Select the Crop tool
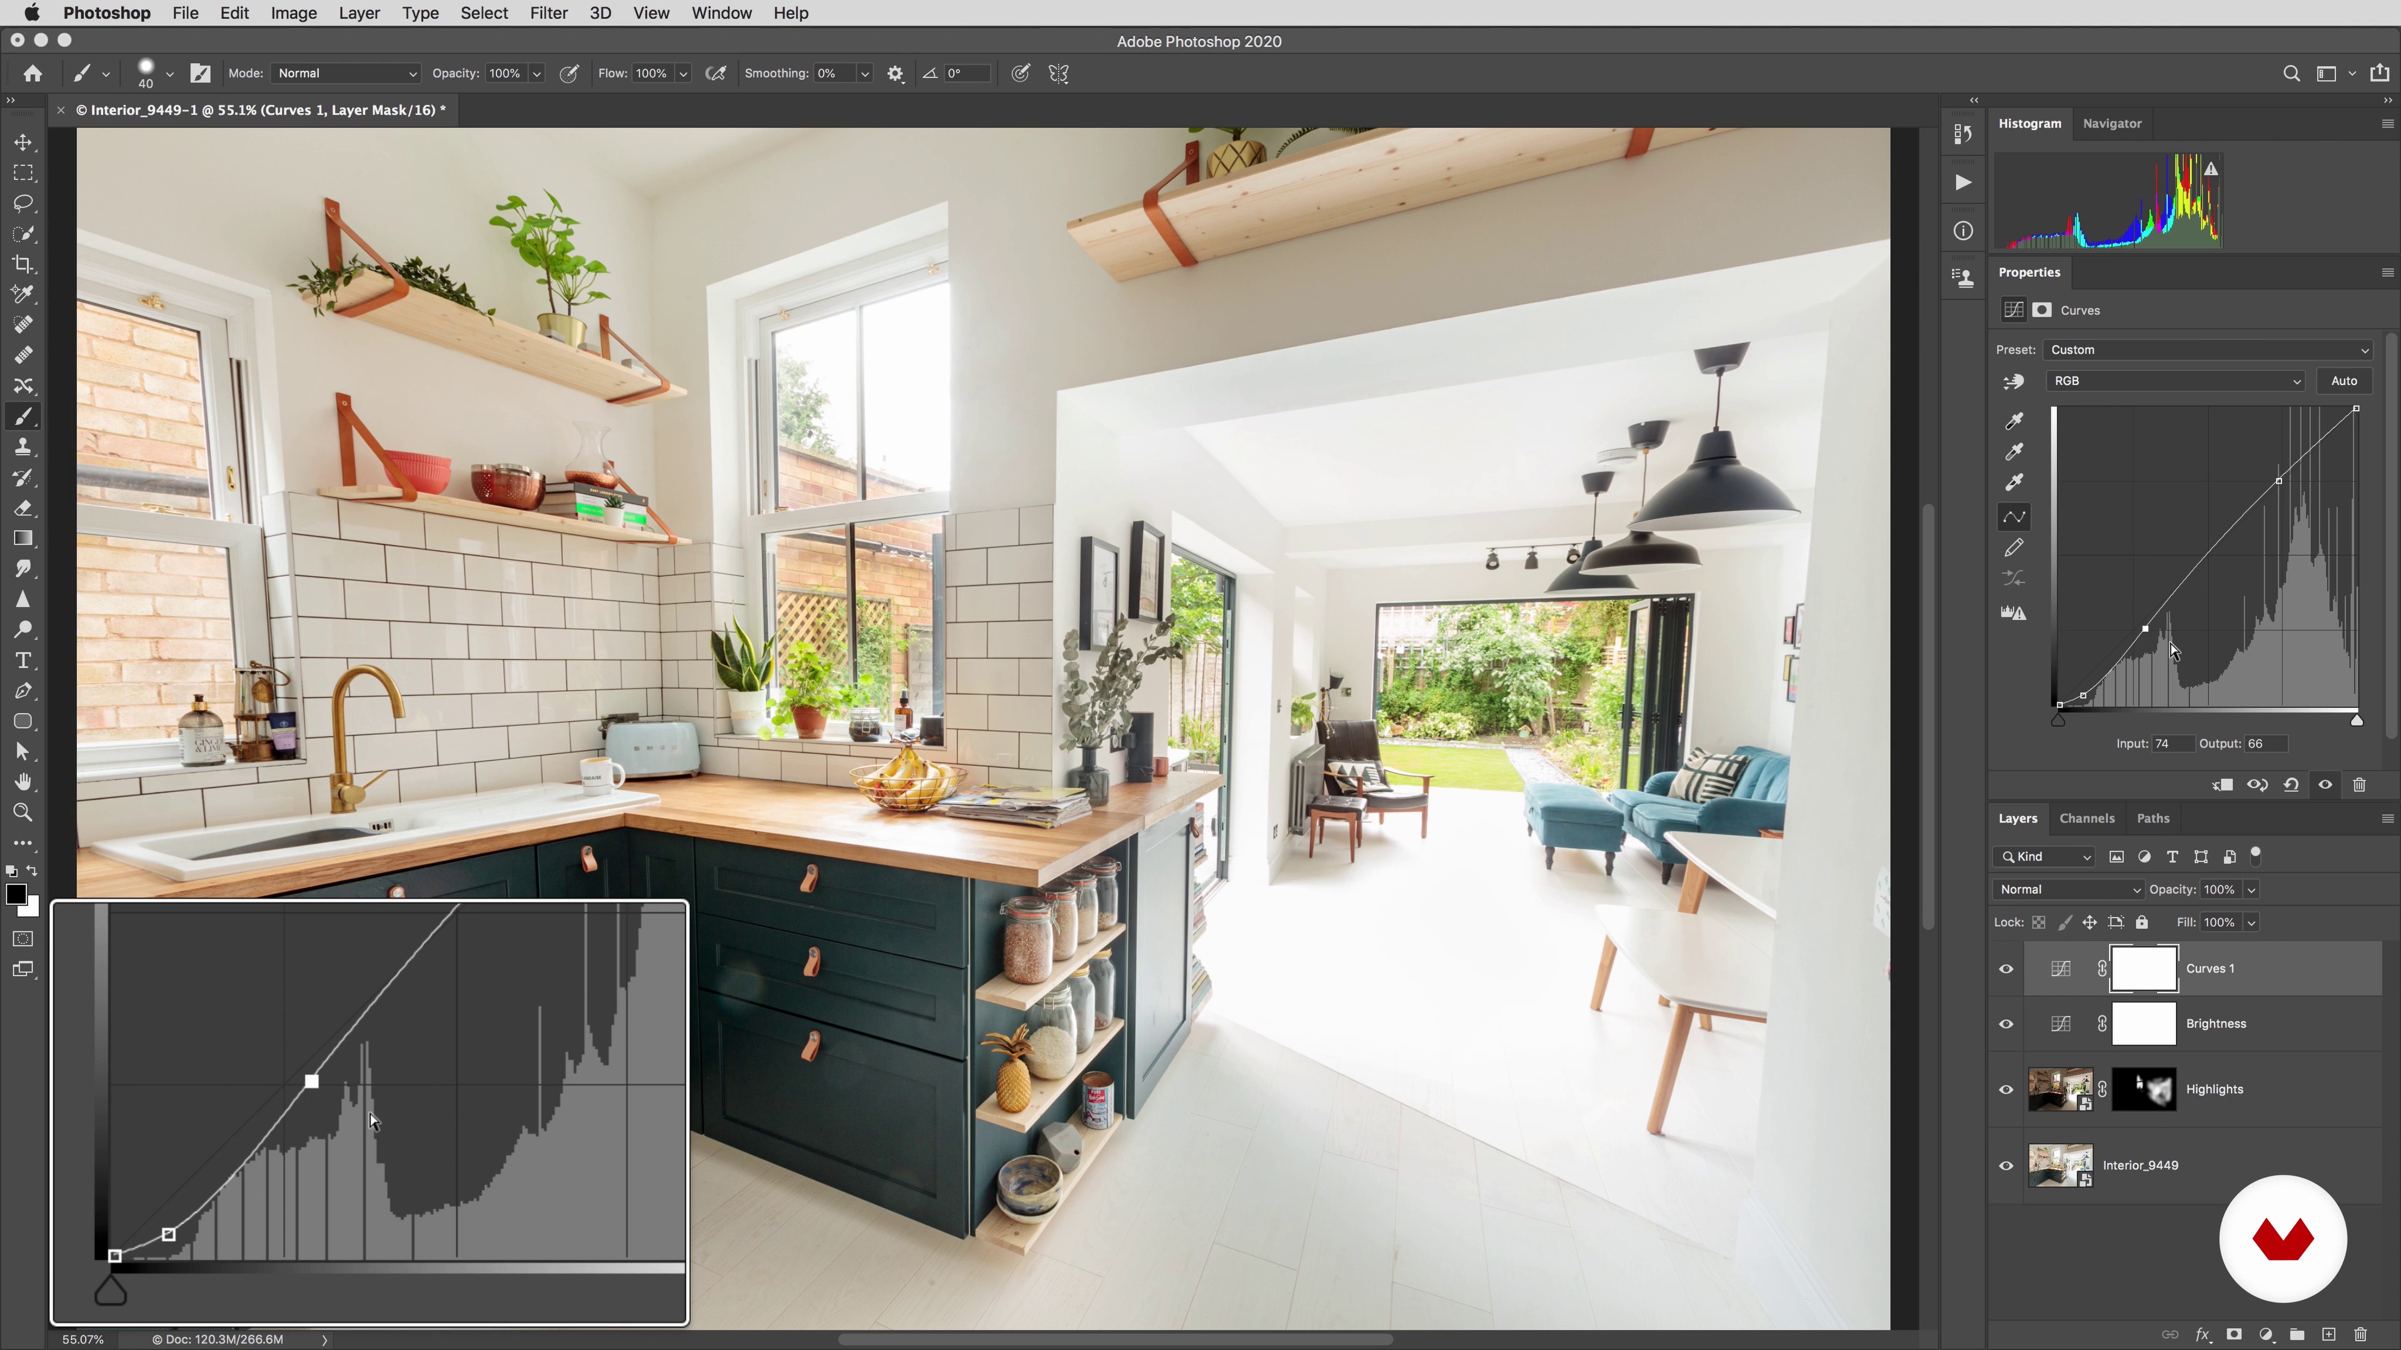 (23, 264)
